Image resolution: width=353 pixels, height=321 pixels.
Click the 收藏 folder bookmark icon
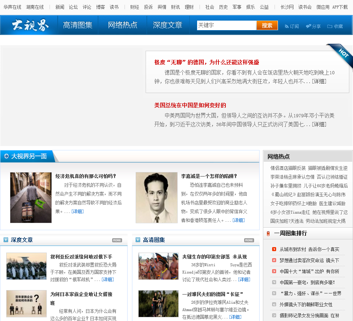329,26
